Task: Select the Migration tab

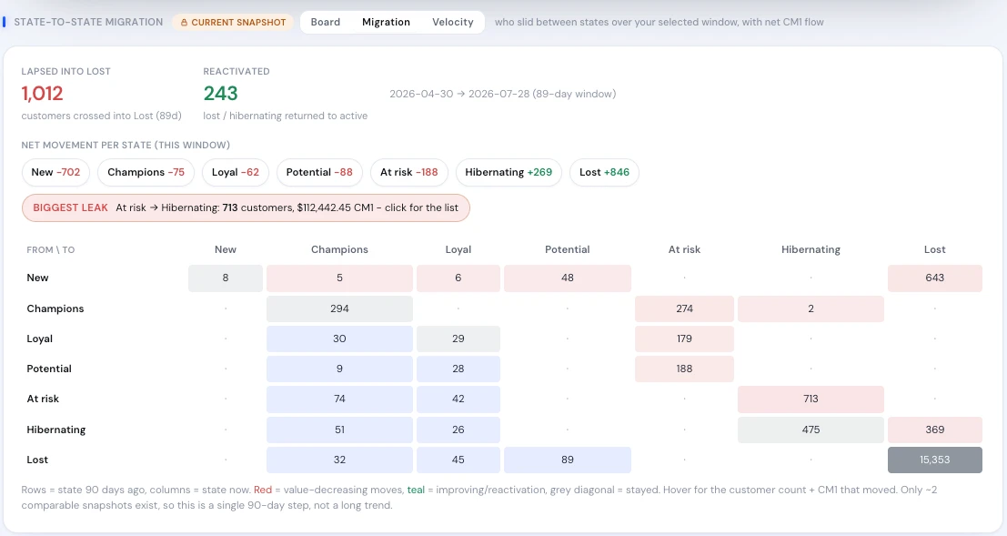Action: tap(386, 22)
